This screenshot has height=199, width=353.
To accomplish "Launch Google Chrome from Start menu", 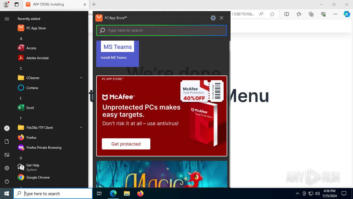I will 50,177.
